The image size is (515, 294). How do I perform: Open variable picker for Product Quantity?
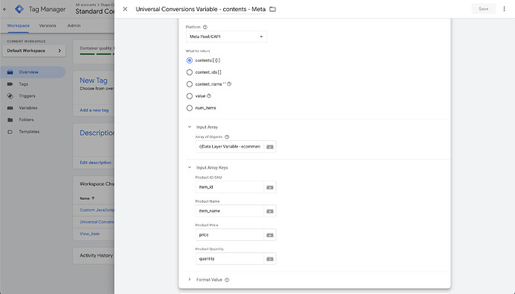point(270,258)
